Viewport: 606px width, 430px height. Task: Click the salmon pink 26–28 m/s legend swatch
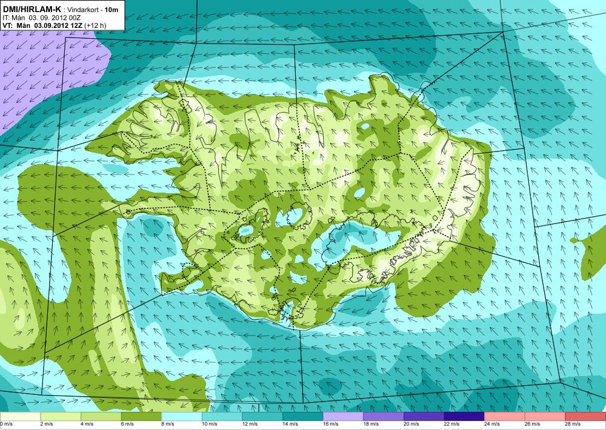(x=545, y=417)
